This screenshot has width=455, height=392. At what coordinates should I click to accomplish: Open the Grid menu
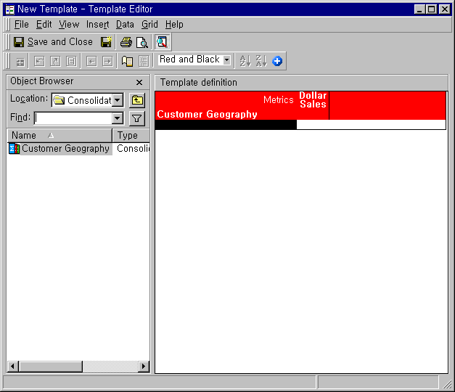tap(149, 25)
